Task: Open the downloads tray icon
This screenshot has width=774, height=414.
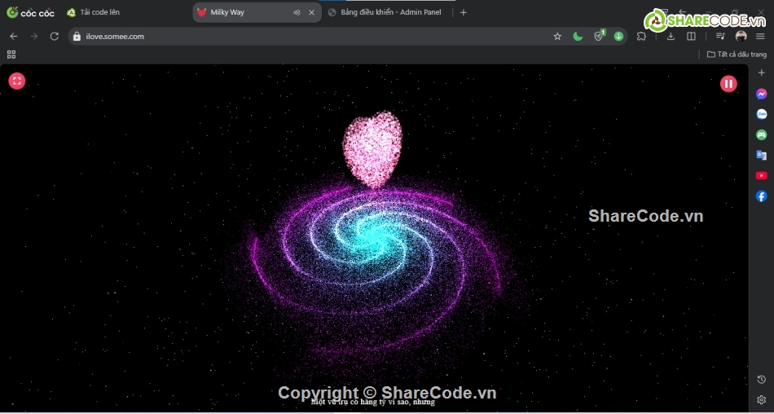Action: tap(671, 36)
